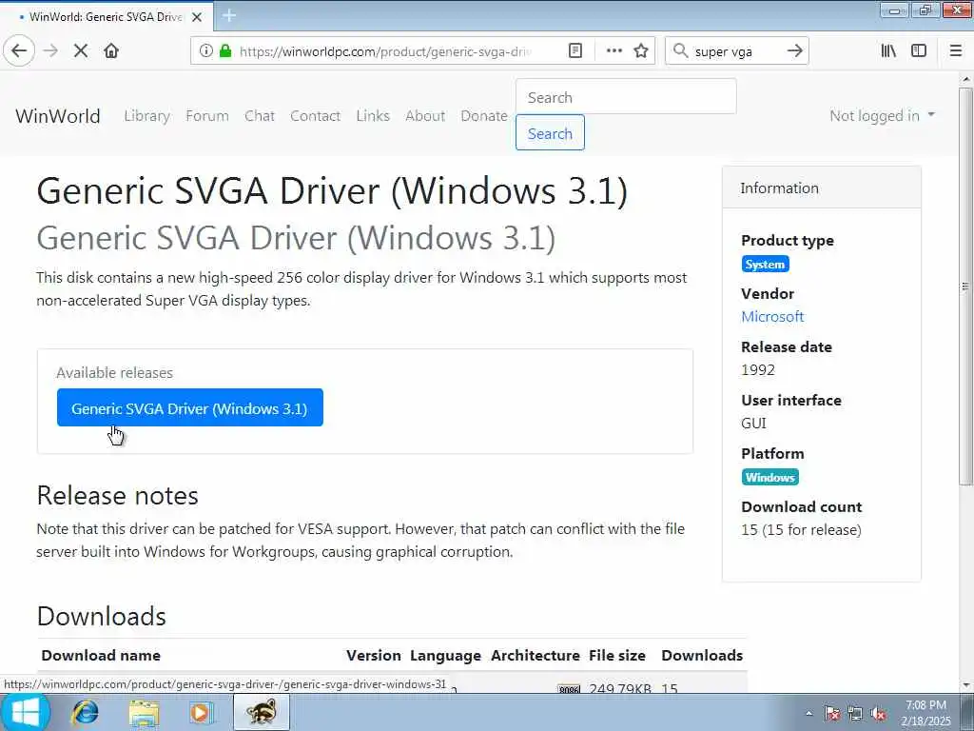Open Firefox hamburger menu
This screenshot has height=731, width=974.
click(956, 51)
